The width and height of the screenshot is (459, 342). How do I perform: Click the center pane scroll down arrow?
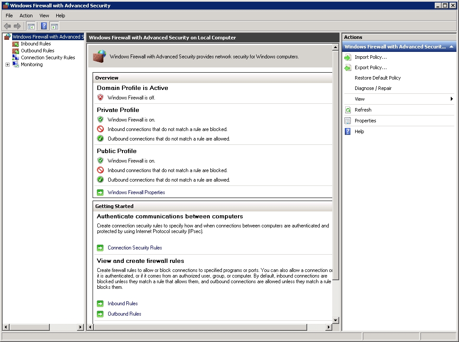point(336,320)
